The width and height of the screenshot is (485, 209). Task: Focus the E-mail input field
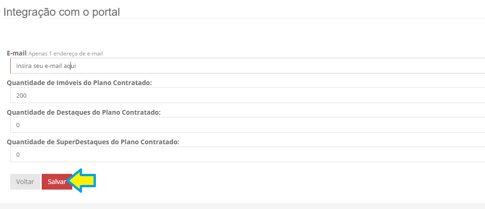coord(247,66)
